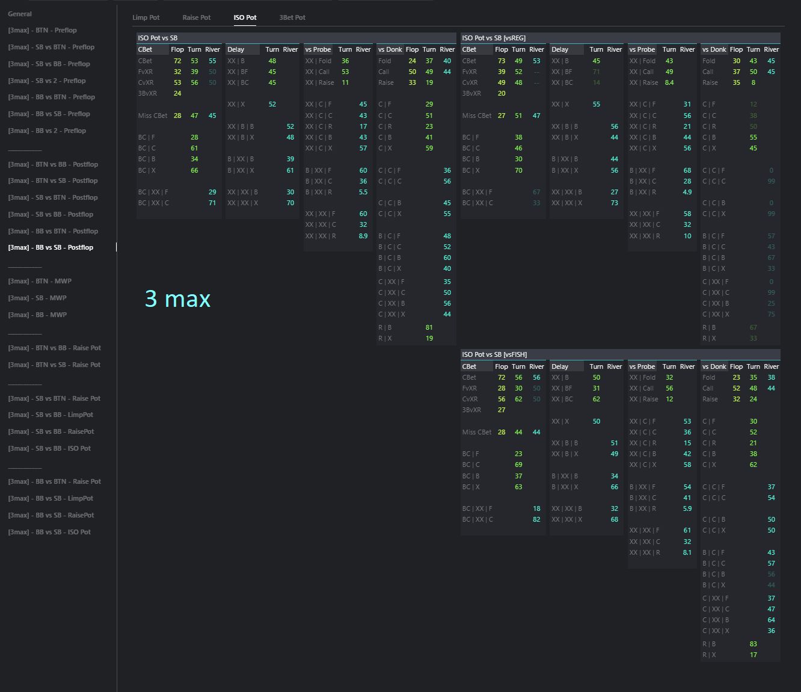This screenshot has height=692, width=801.
Task: Navigate to [3max] - SB vs BB - LimpPot
Action: click(51, 415)
